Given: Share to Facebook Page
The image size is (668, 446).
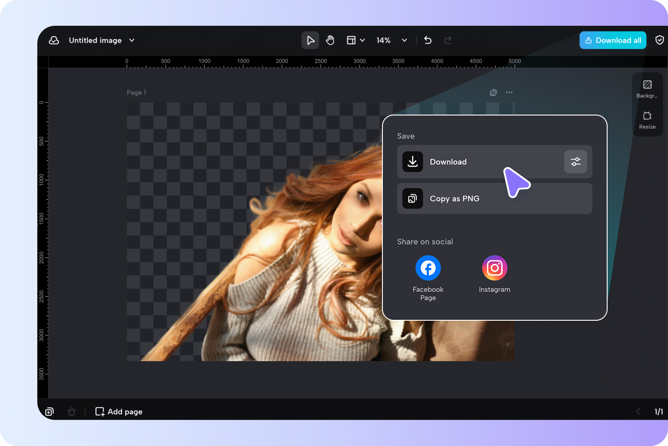Looking at the screenshot, I should [428, 268].
